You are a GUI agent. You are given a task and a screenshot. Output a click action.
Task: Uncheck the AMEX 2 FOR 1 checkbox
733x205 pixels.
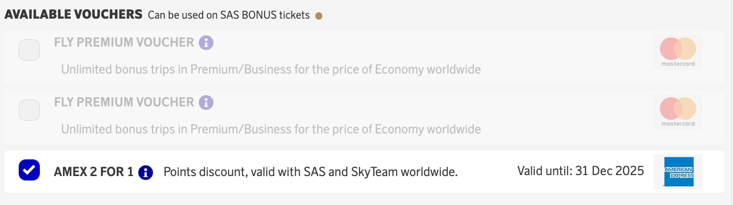pos(29,170)
